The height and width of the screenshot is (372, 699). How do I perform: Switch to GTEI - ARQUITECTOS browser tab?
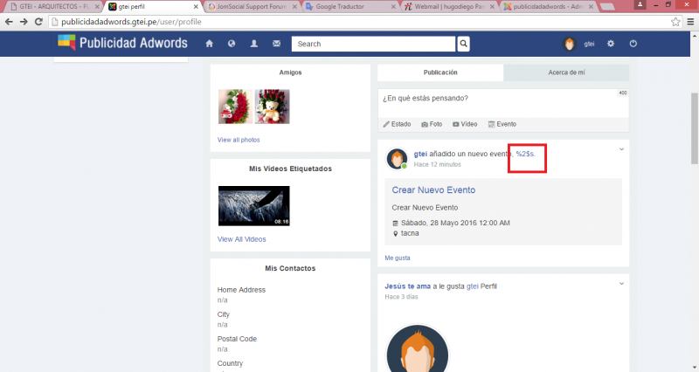pos(53,7)
